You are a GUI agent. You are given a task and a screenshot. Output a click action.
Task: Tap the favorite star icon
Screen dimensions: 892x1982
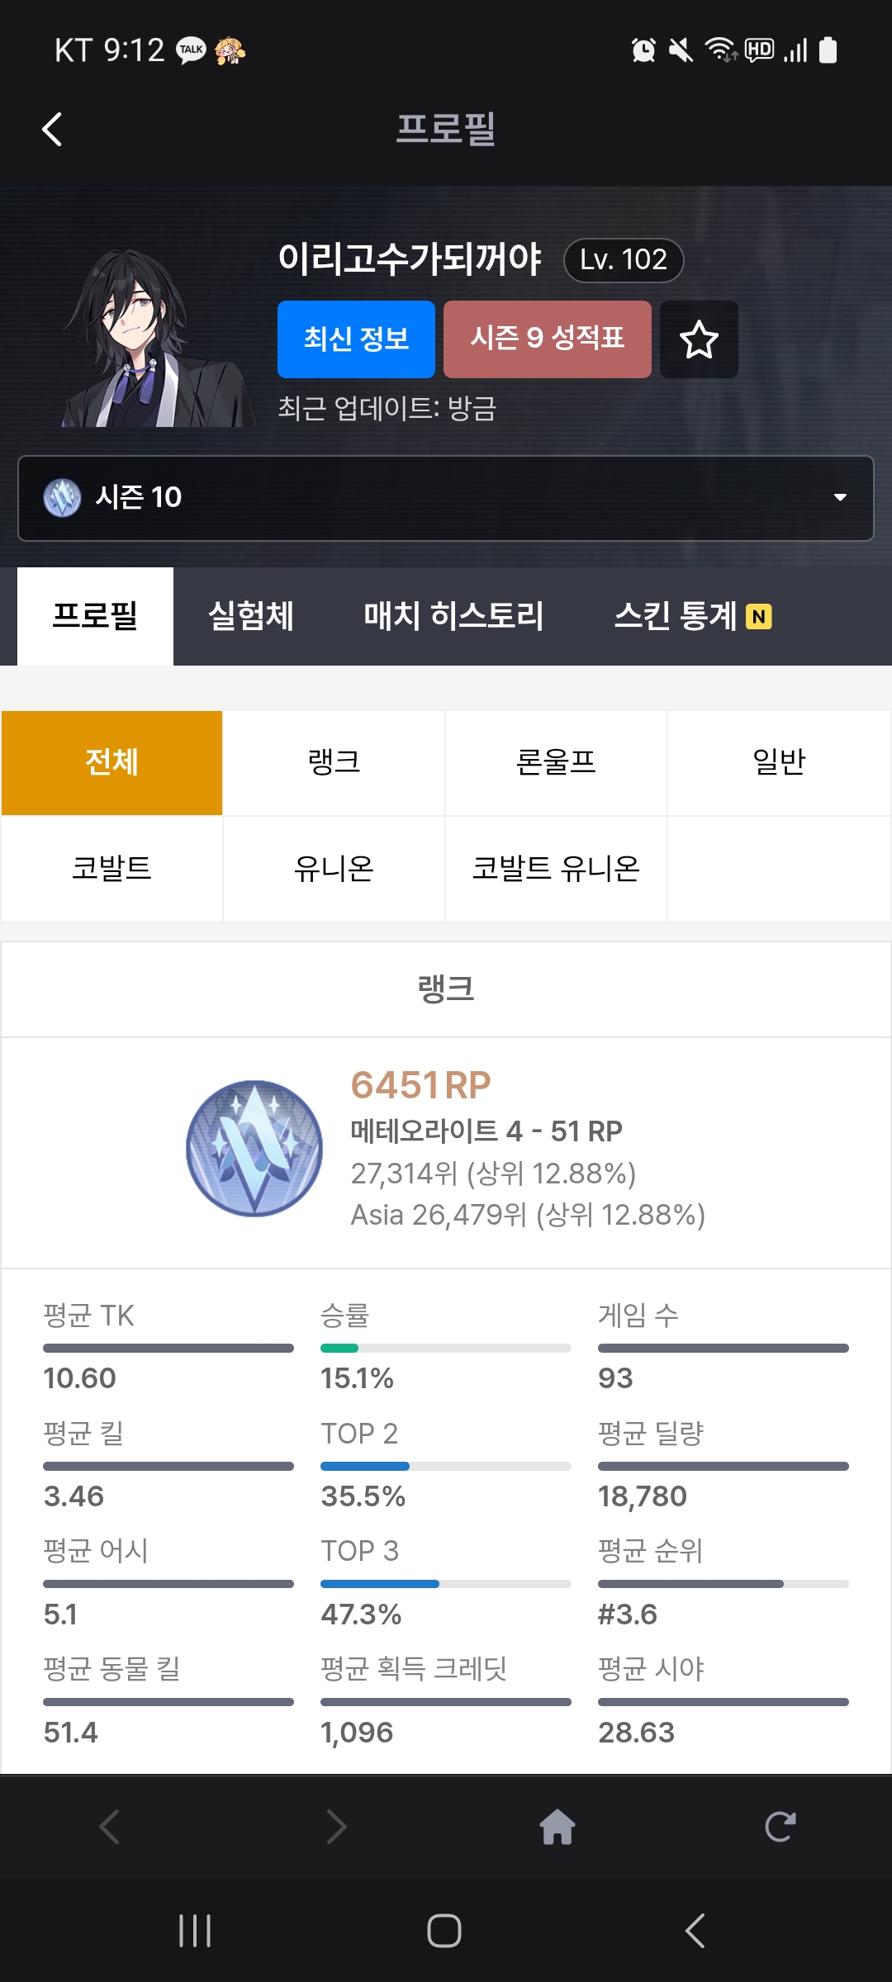point(699,339)
